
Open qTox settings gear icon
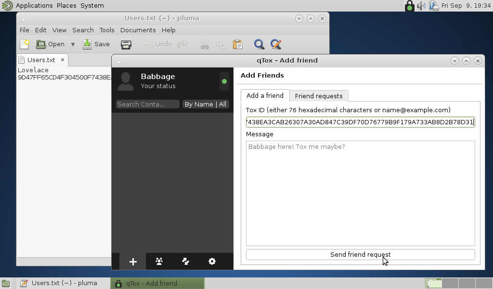pyautogui.click(x=212, y=262)
